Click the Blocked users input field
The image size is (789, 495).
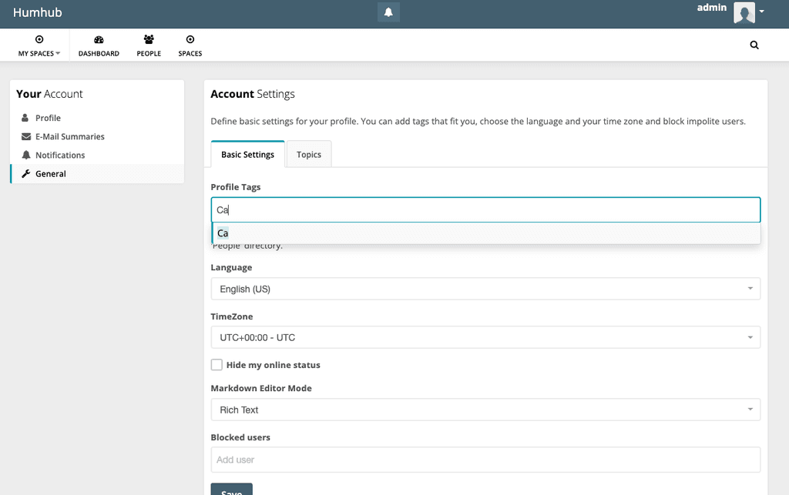pos(485,460)
